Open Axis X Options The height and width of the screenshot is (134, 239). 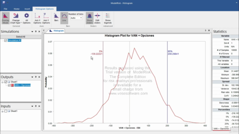tap(37, 18)
